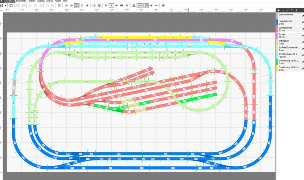Switch to 2D view
The height and width of the screenshot is (180, 304).
pyautogui.click(x=71, y=5)
